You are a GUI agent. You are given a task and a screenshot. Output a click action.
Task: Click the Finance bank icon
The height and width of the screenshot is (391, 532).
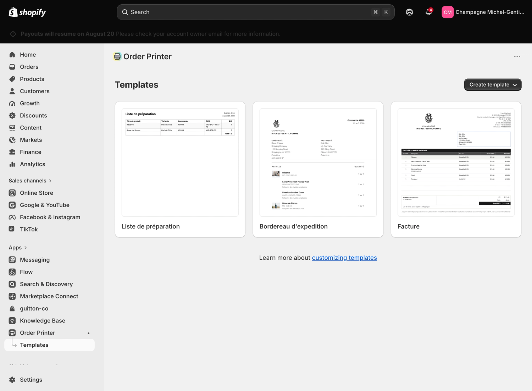[12, 152]
